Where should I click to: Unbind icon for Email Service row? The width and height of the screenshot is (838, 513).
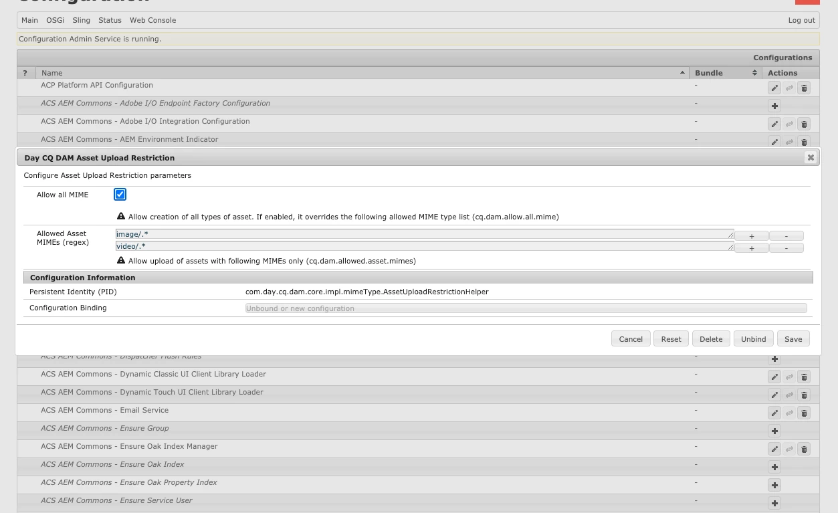pos(790,413)
